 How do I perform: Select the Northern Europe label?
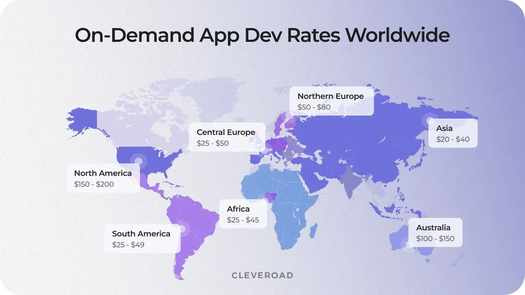pyautogui.click(x=331, y=96)
